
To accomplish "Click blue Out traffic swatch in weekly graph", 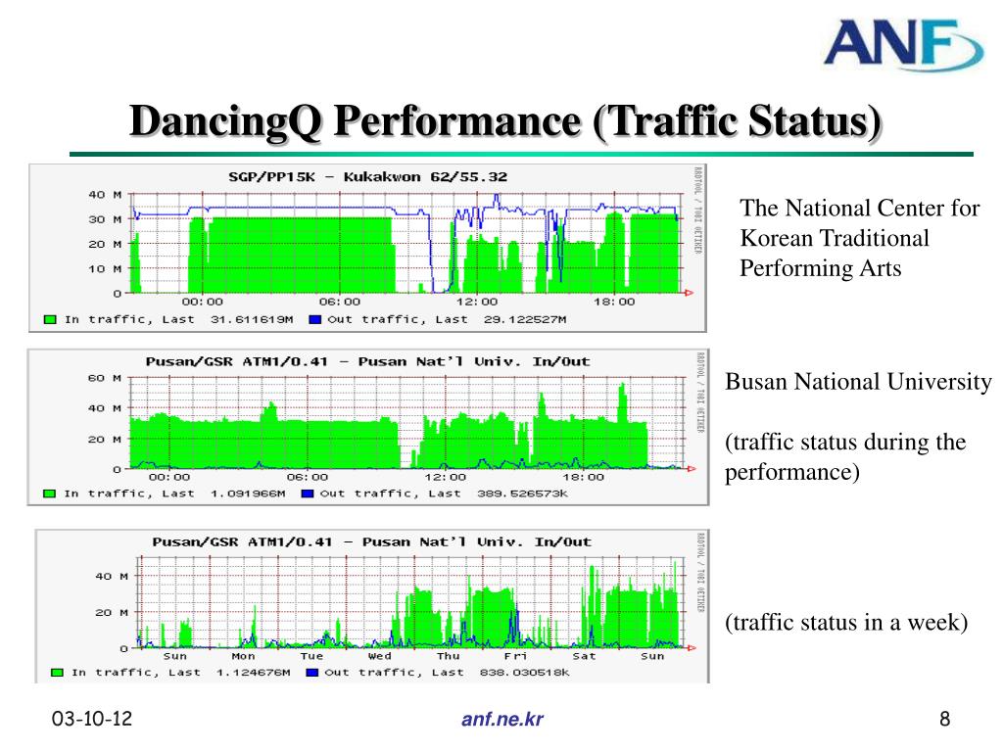I will click(x=312, y=672).
